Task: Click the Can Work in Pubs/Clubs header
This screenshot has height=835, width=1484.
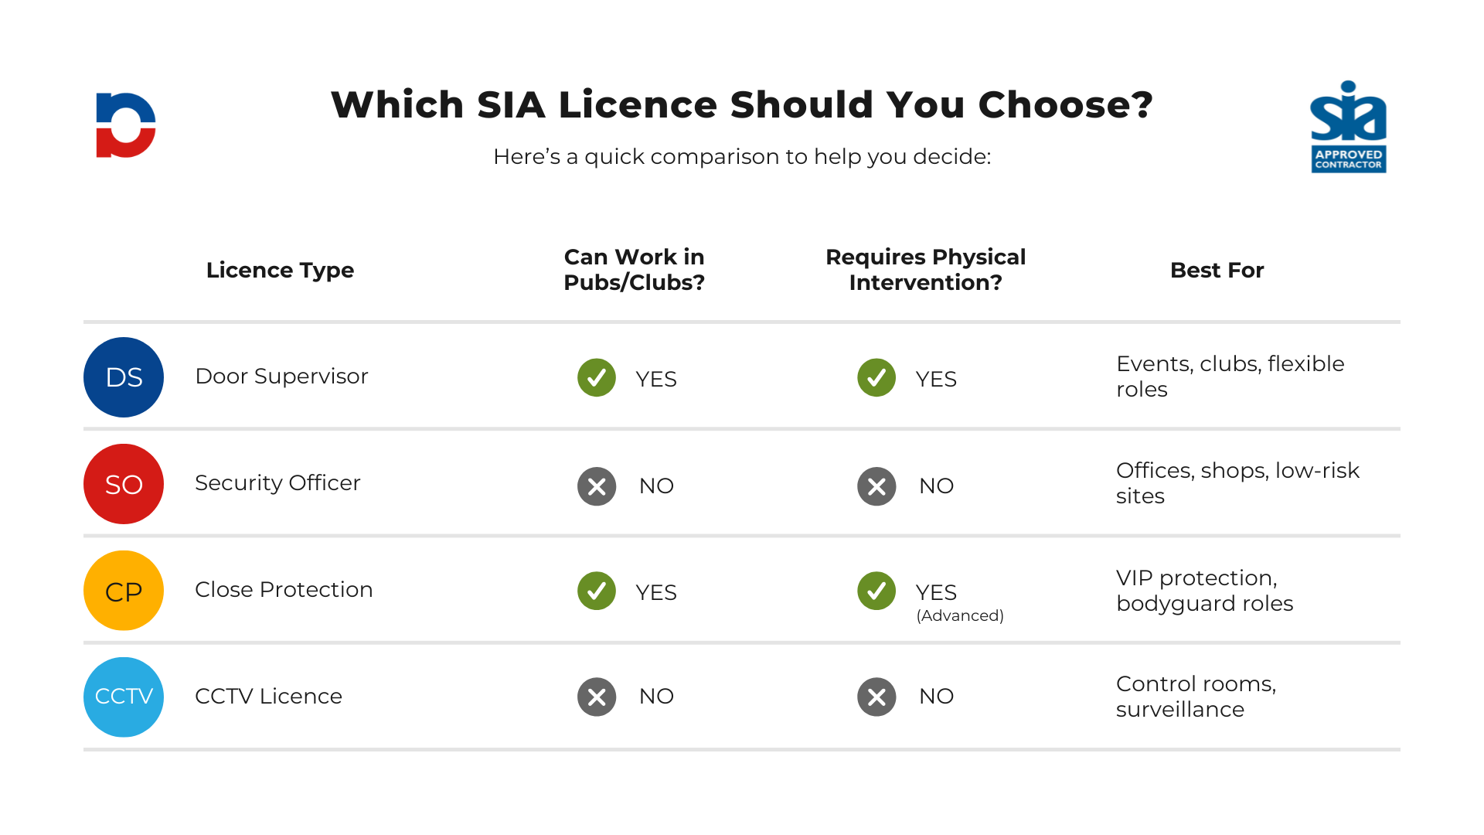Action: (x=634, y=269)
